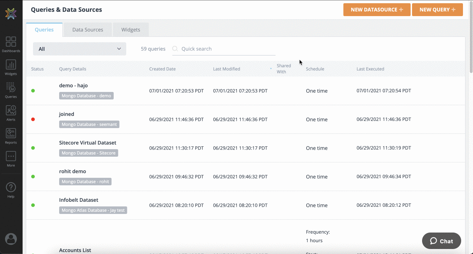Open the user profile avatar
The image size is (473, 254).
click(x=11, y=239)
